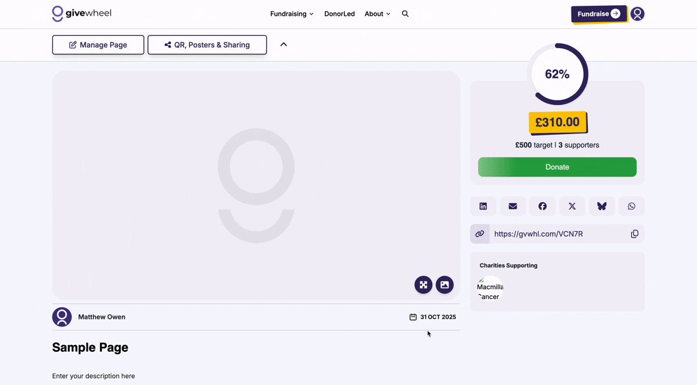The height and width of the screenshot is (385, 697).
Task: Click the change cover image icon
Action: [x=444, y=285]
